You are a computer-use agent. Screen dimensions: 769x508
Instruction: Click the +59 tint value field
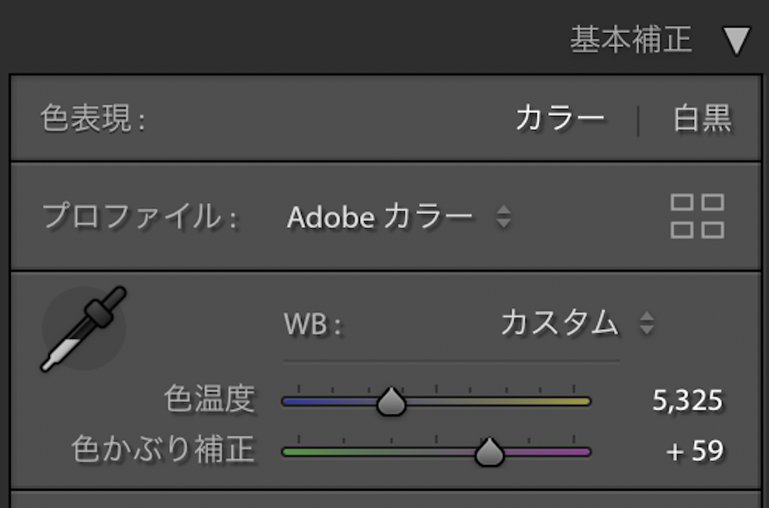click(x=695, y=452)
